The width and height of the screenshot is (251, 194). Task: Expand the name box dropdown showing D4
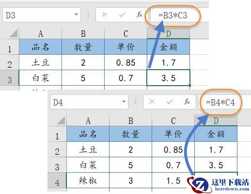[124, 102]
